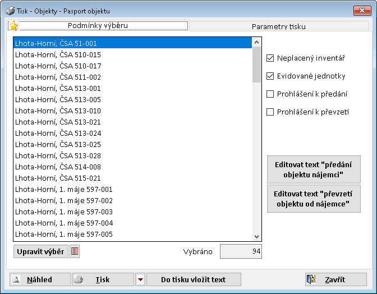Image resolution: width=377 pixels, height=294 pixels.
Task: Select the Podmínky výběru tab
Action: (x=98, y=26)
